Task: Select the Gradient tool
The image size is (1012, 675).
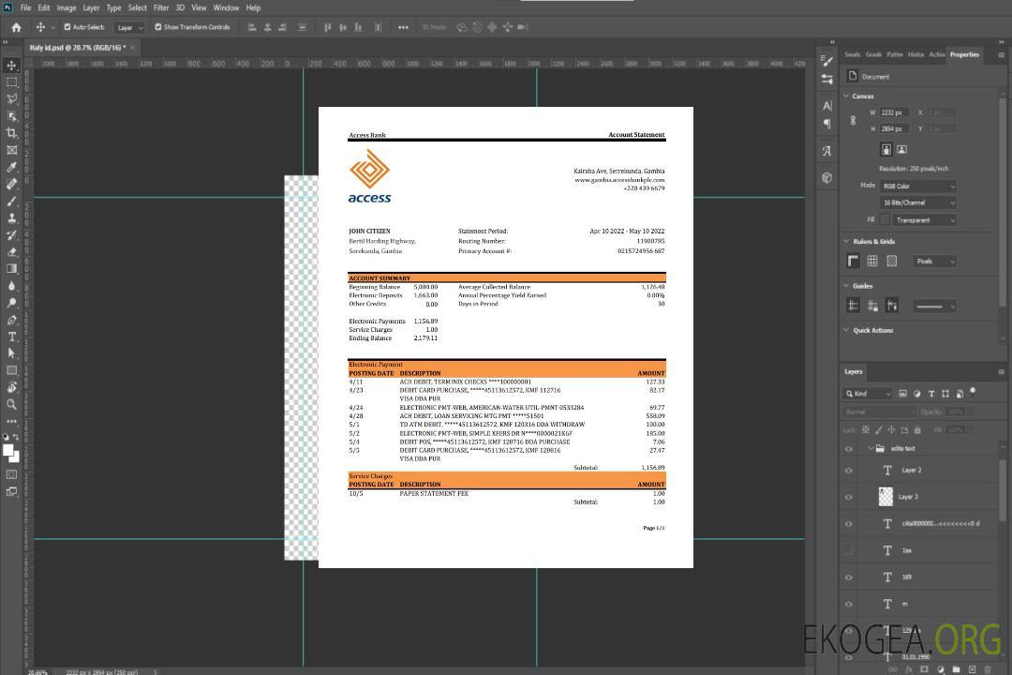Action: [x=11, y=269]
